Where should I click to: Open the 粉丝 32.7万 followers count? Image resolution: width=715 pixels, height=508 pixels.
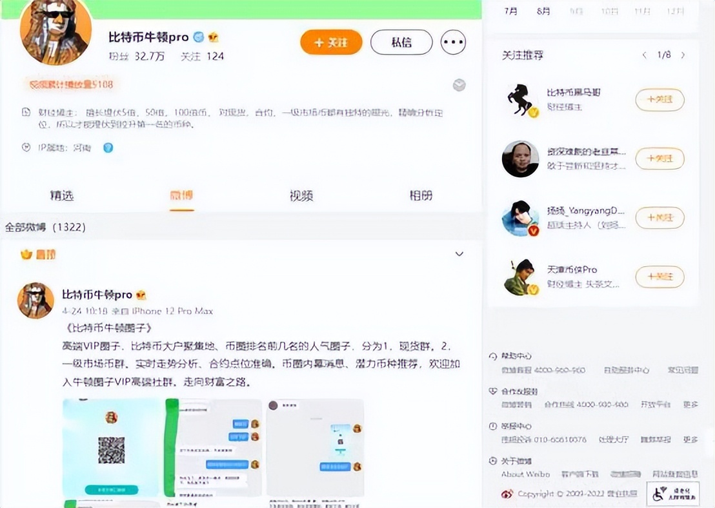pos(136,57)
